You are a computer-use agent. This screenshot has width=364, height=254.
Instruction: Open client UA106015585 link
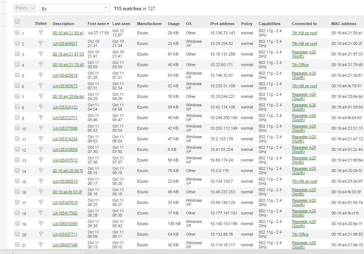[65, 224]
